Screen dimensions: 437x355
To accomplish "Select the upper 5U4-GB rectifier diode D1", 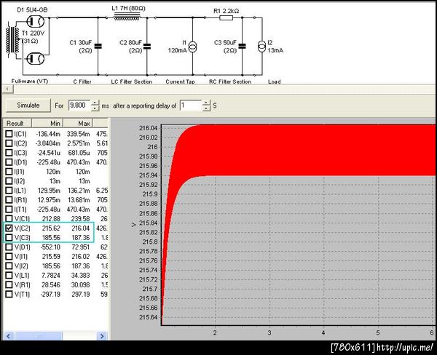I will [36, 21].
